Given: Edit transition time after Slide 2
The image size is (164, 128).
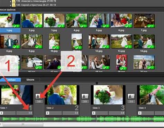Looking at the screenshot, I should (x=85, y=102).
